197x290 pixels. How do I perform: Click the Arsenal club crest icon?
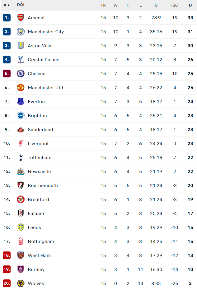click(21, 18)
